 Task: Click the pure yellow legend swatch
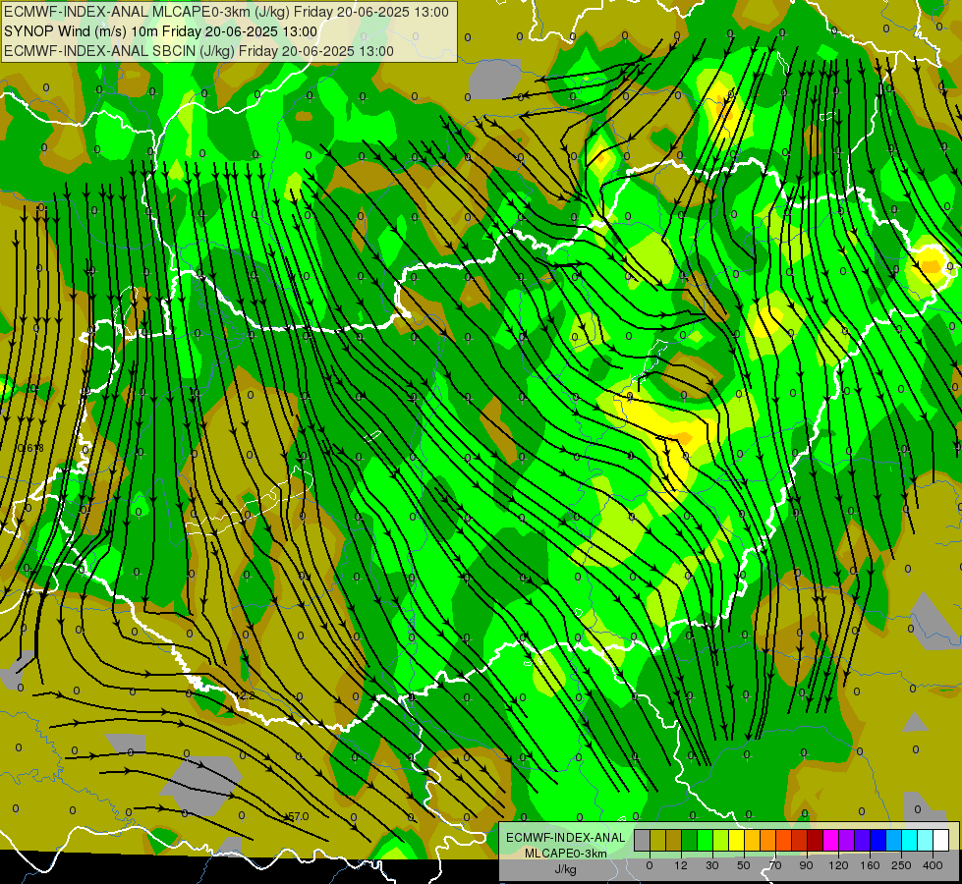(737, 840)
